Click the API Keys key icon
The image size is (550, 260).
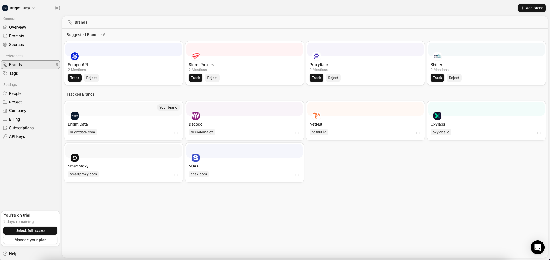pos(5,136)
